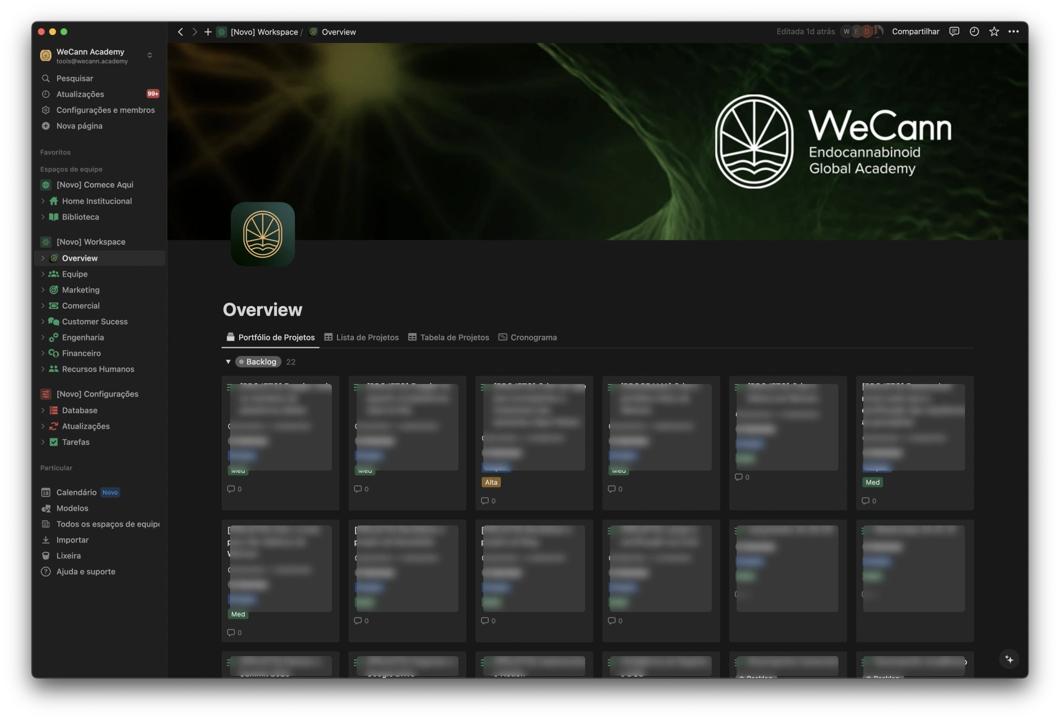The height and width of the screenshot is (720, 1060).
Task: Switch to the Lista de Projetos tab
Action: tap(361, 337)
